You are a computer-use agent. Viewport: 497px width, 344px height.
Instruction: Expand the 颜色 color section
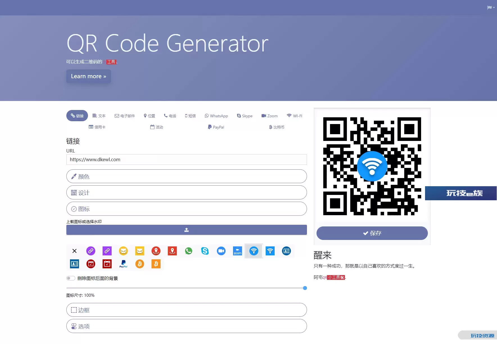[x=186, y=176]
